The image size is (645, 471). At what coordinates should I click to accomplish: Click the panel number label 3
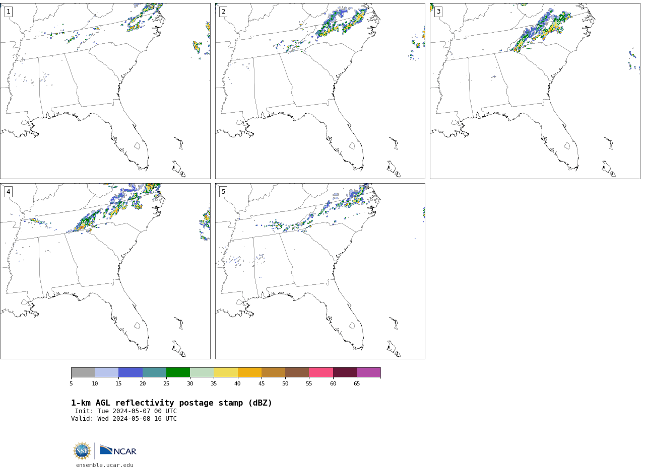pos(438,12)
